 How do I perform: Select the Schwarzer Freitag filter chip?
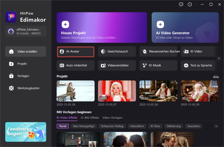[112, 126]
